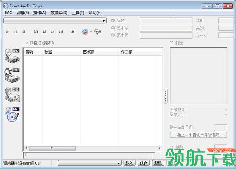
Task: Click the 标题 column header
Action: point(62,52)
